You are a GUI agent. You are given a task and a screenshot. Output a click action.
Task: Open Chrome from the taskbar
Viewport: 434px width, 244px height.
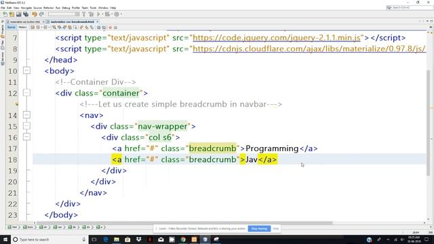pos(183,239)
